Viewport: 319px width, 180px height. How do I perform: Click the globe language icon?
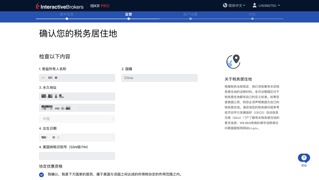pos(225,5)
